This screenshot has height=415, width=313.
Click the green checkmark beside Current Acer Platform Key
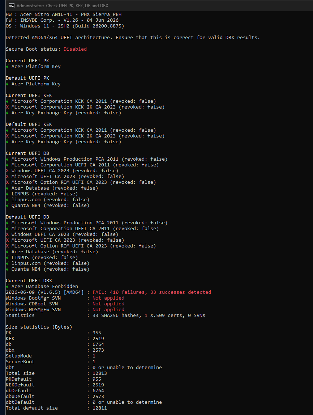click(x=7, y=67)
